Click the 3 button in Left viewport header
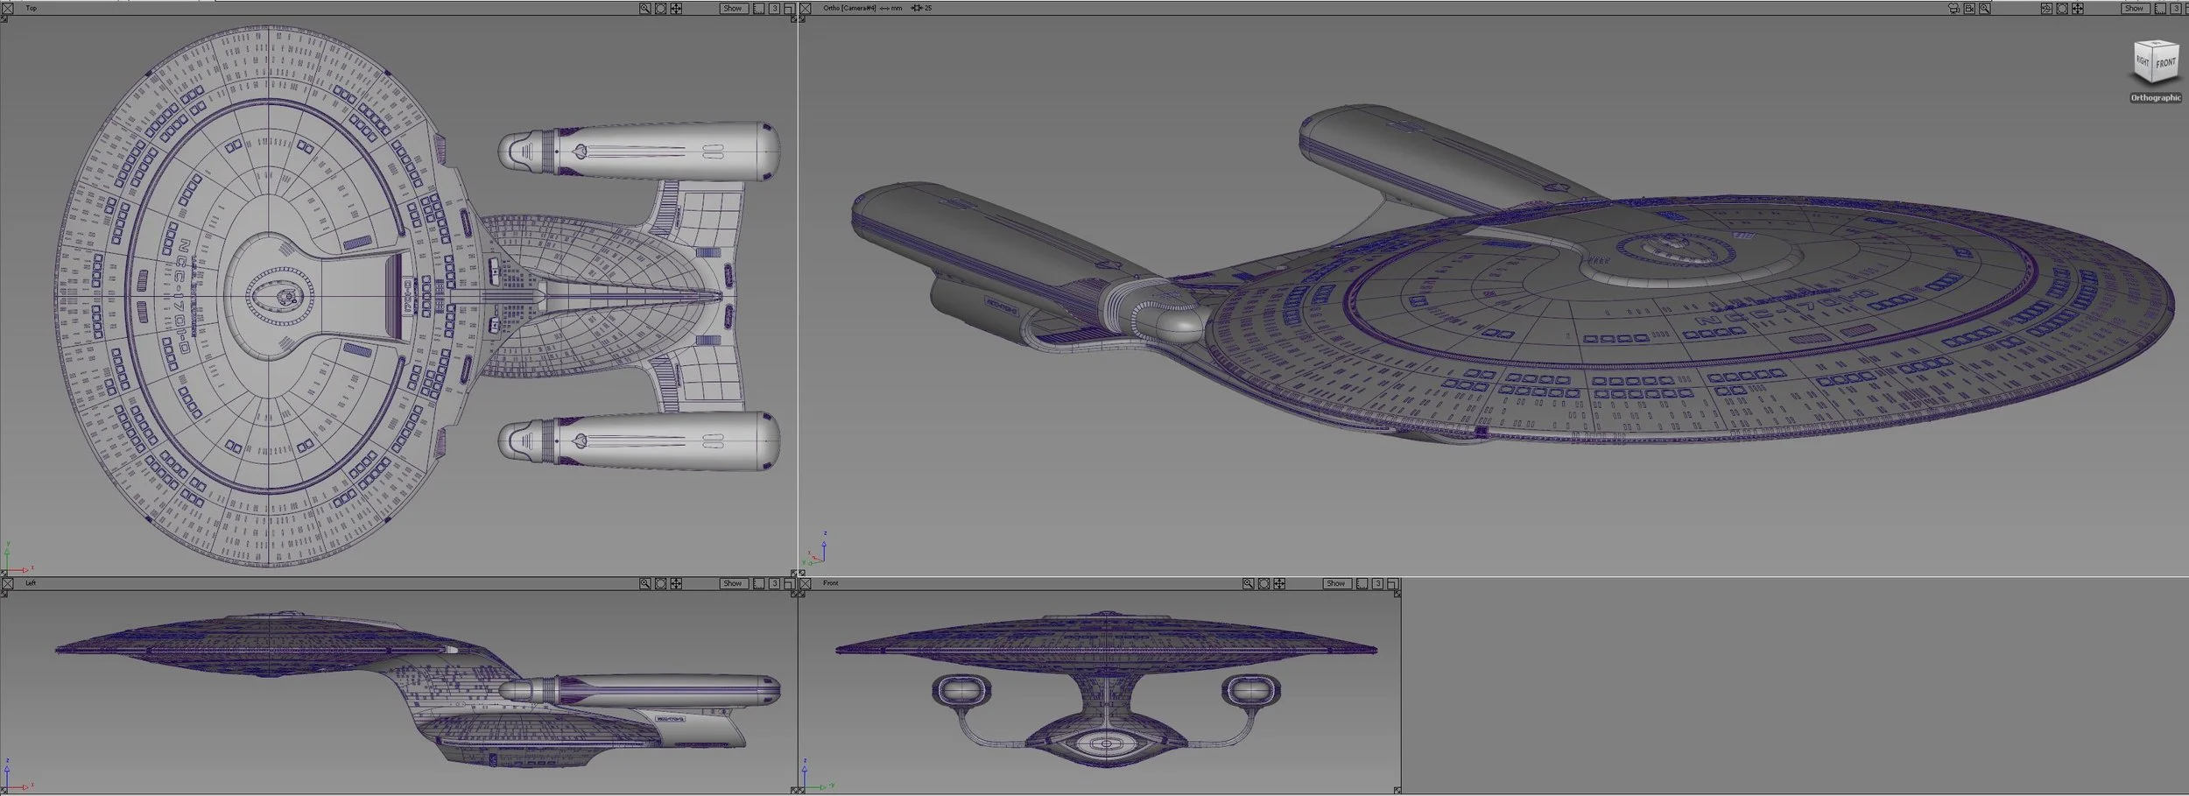 tap(774, 583)
